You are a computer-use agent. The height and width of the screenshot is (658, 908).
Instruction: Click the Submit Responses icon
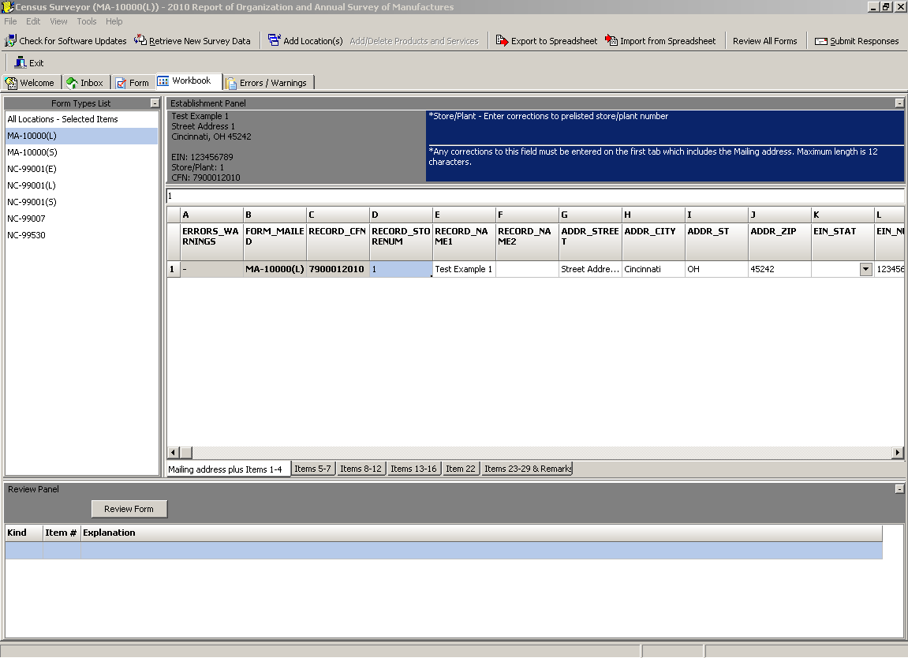(x=821, y=41)
